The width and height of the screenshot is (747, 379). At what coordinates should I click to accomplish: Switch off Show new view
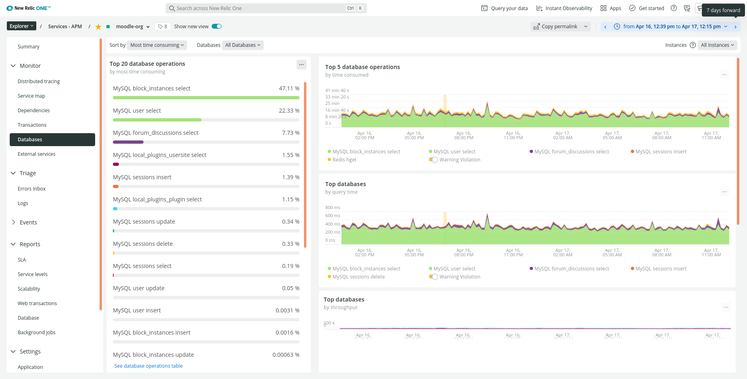pos(216,27)
